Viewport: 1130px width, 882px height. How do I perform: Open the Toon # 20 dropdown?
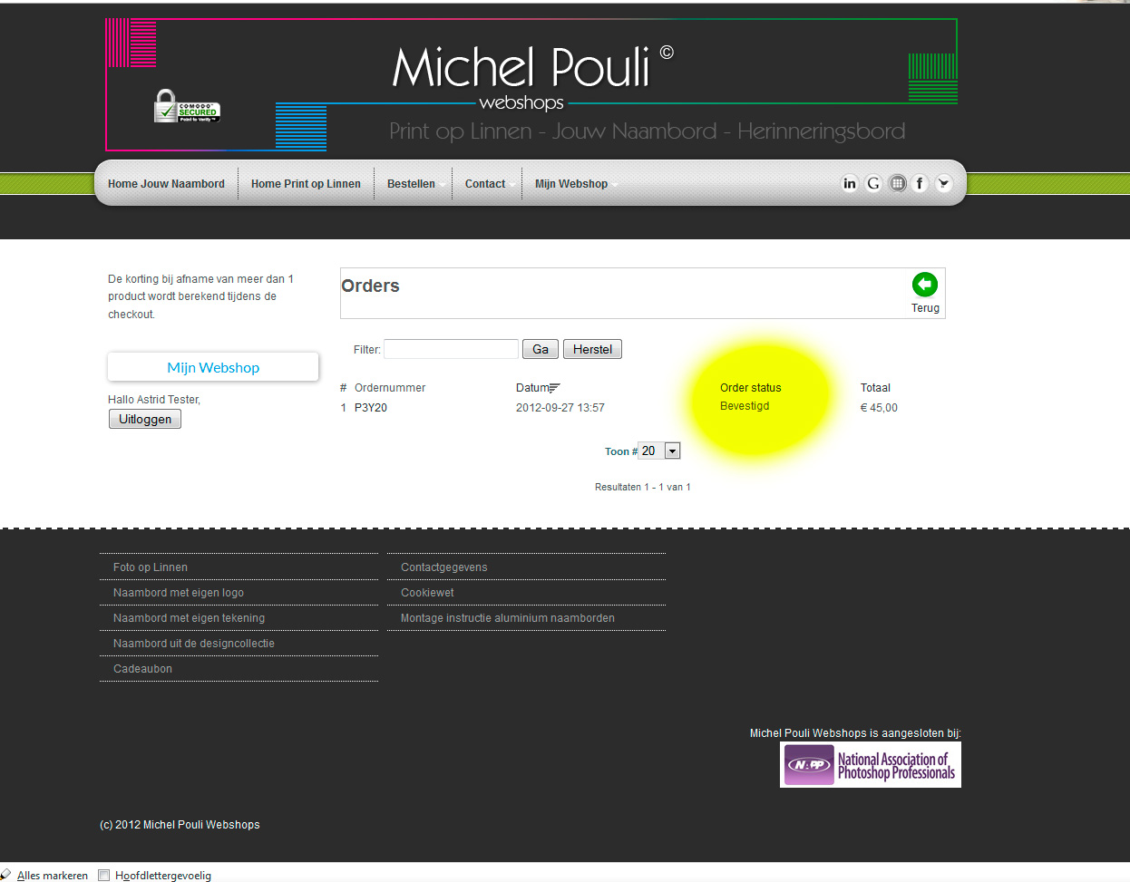coord(659,451)
